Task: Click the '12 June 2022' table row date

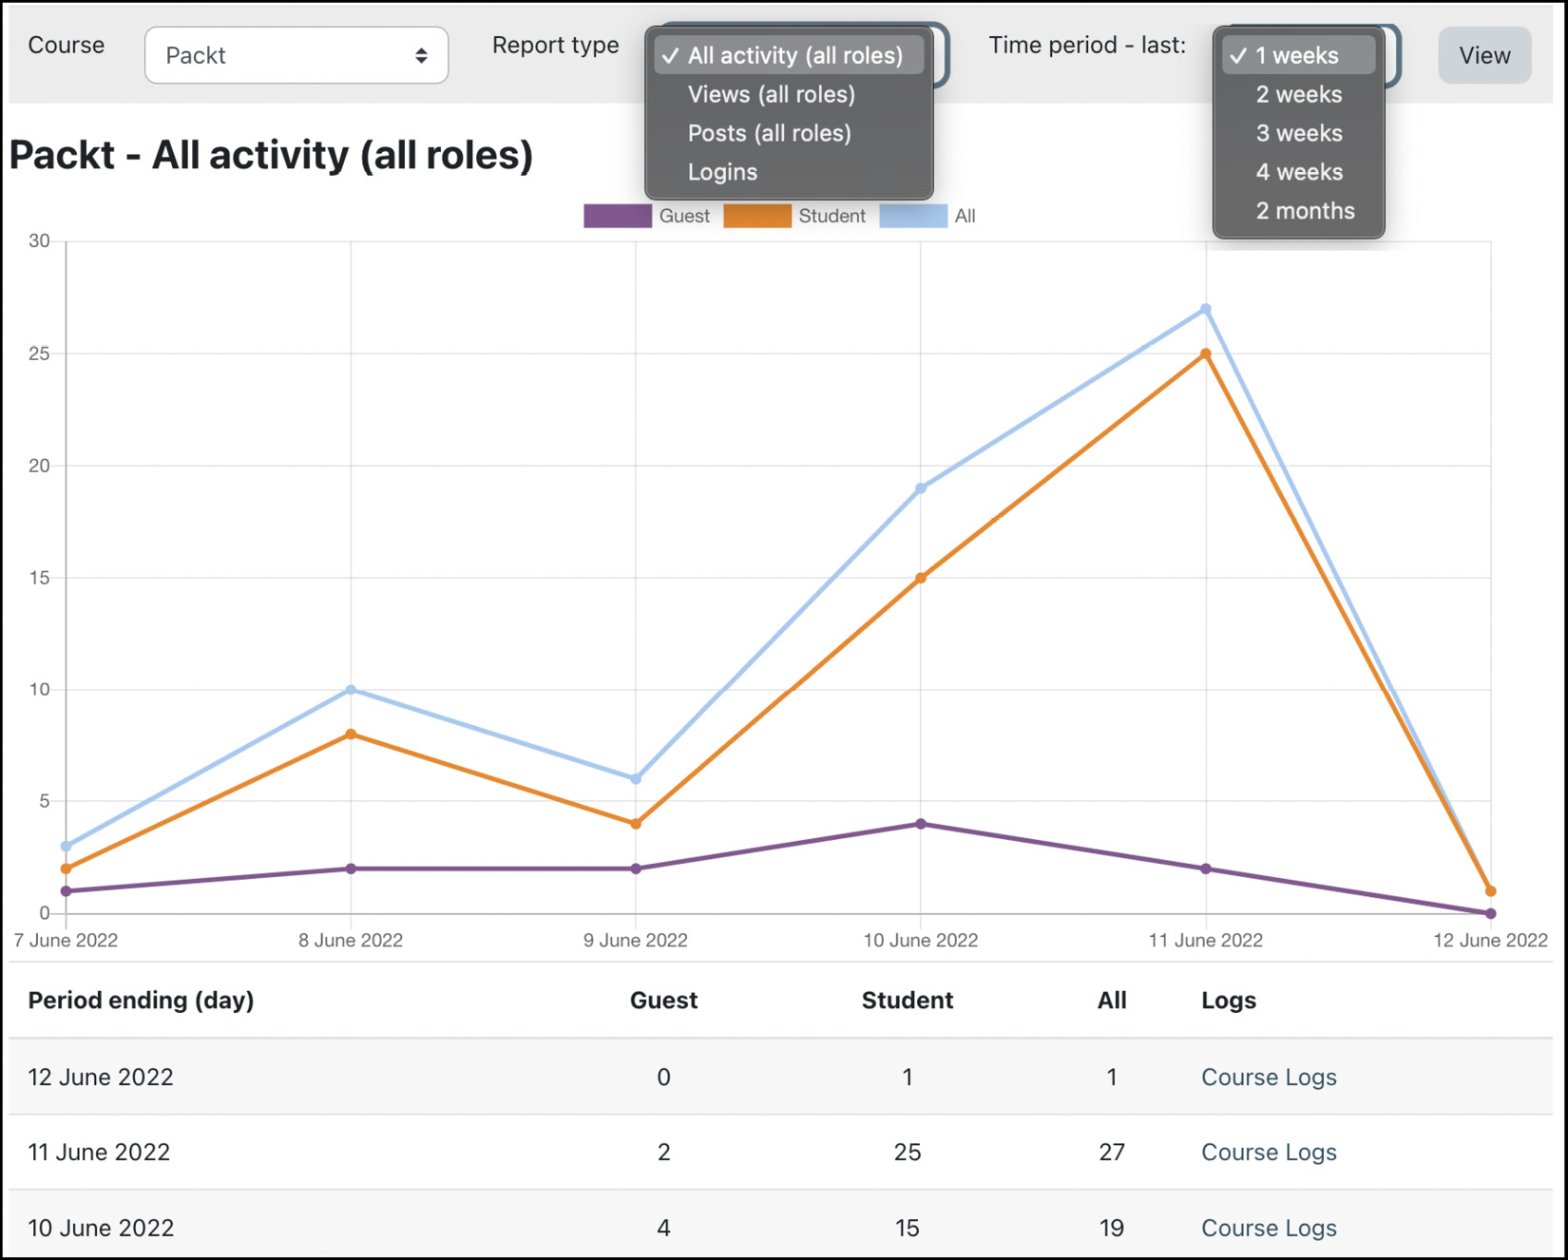Action: click(101, 1077)
